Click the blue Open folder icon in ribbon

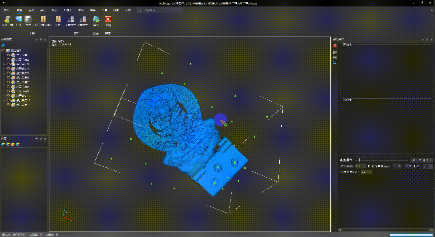click(19, 20)
